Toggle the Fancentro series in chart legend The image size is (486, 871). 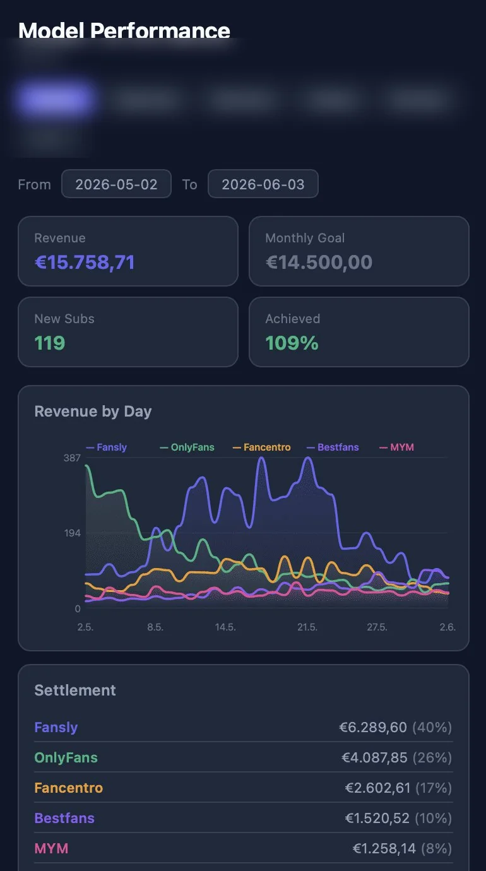262,447
